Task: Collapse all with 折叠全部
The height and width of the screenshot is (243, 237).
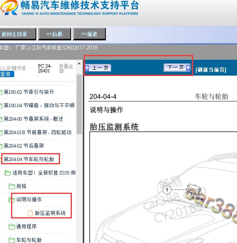Action: click(x=66, y=68)
